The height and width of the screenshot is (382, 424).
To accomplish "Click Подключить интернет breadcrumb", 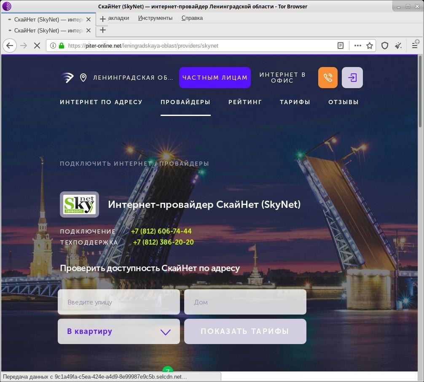I will (106, 164).
